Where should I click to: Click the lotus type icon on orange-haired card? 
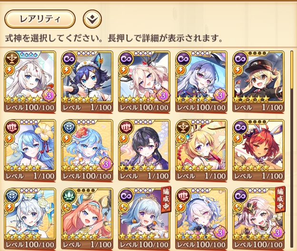pyautogui.click(x=69, y=196)
